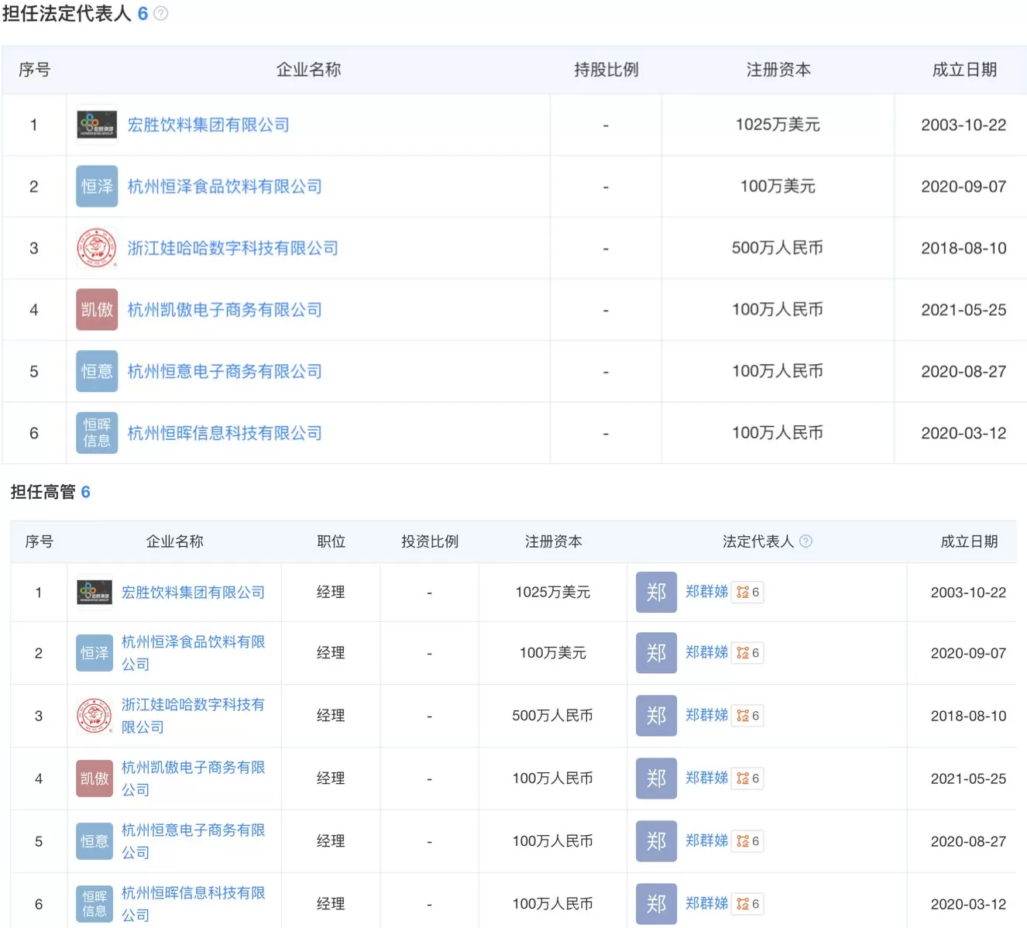Click the help icon beside 法定代表人 column header
1027x928 pixels.
pos(807,541)
